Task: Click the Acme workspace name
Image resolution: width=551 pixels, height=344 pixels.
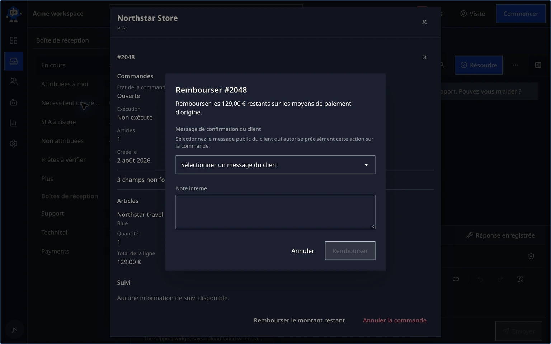Action: pyautogui.click(x=58, y=14)
